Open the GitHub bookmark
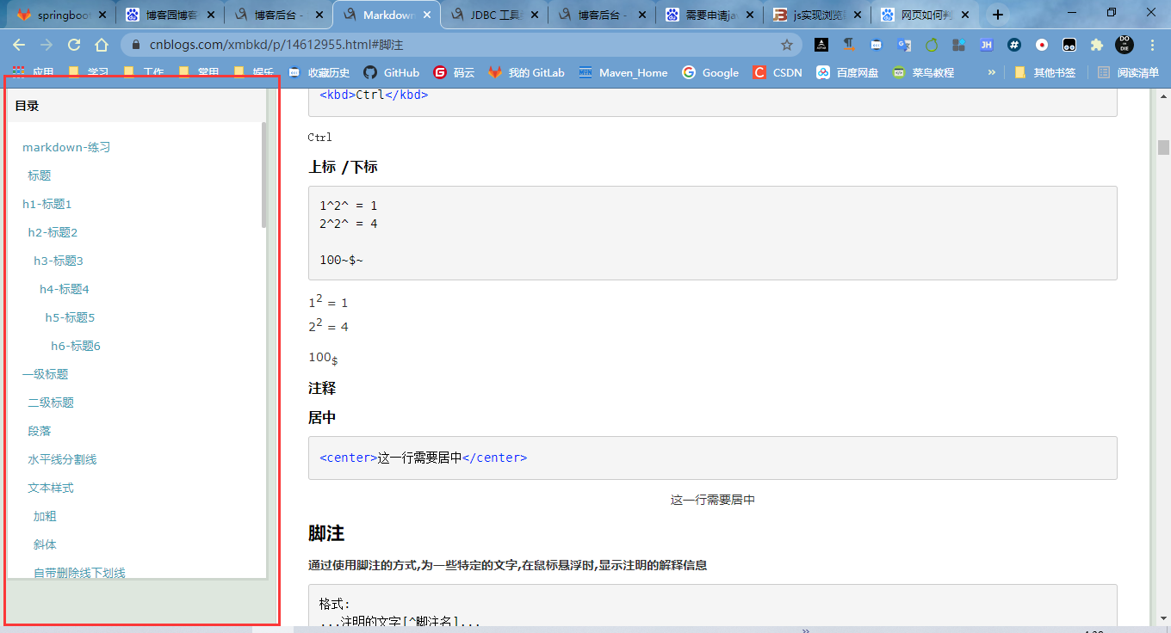 [x=391, y=73]
